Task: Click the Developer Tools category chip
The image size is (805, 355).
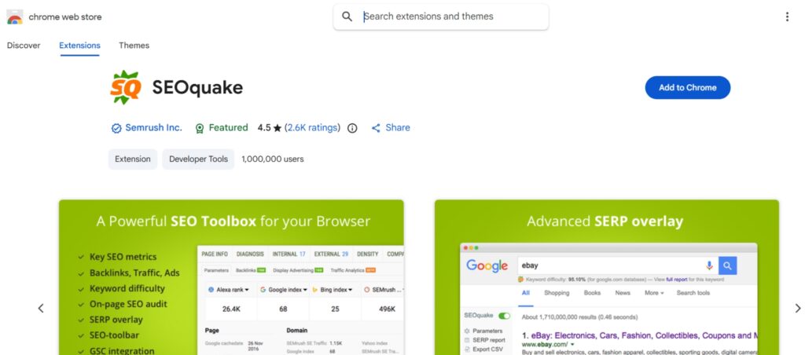Action: (198, 159)
